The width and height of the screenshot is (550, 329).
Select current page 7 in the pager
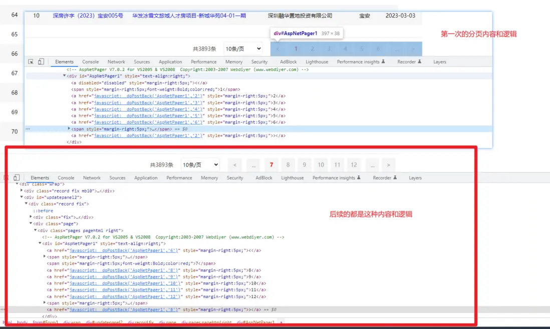coord(271,165)
